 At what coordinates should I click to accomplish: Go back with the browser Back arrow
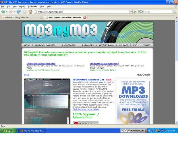coord(3,12)
